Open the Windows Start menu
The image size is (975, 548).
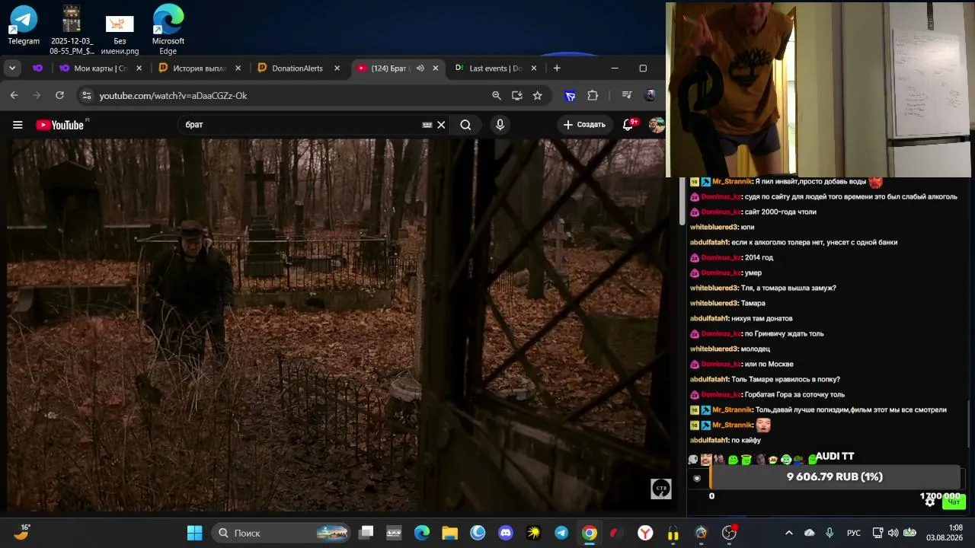(x=195, y=533)
